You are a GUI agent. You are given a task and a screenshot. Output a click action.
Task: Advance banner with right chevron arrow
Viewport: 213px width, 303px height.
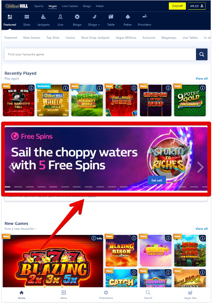tap(200, 167)
